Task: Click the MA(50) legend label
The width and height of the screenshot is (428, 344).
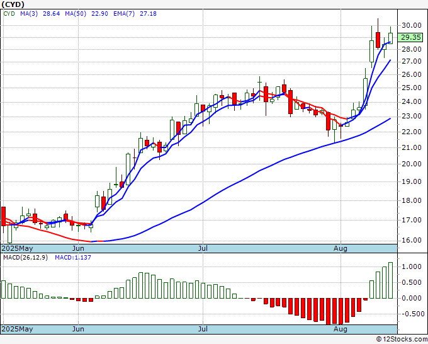Action: pos(76,14)
